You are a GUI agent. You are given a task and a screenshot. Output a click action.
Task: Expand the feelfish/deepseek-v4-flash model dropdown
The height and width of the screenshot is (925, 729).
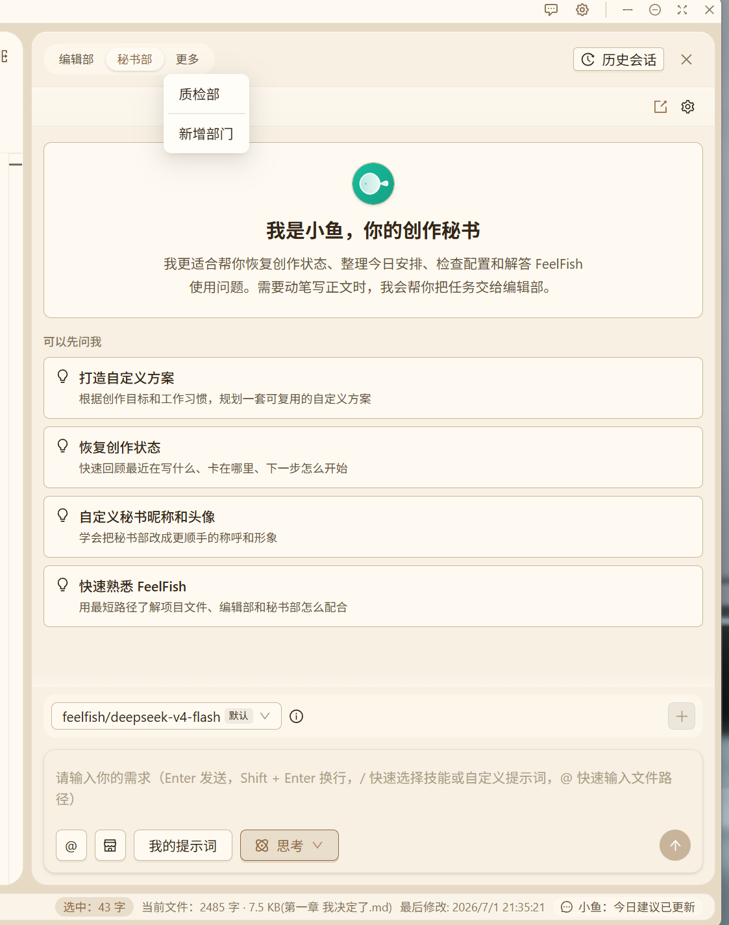[166, 716]
